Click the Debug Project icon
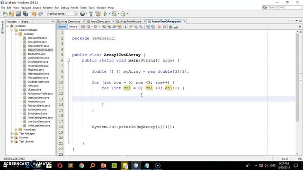 pyautogui.click(x=114, y=14)
